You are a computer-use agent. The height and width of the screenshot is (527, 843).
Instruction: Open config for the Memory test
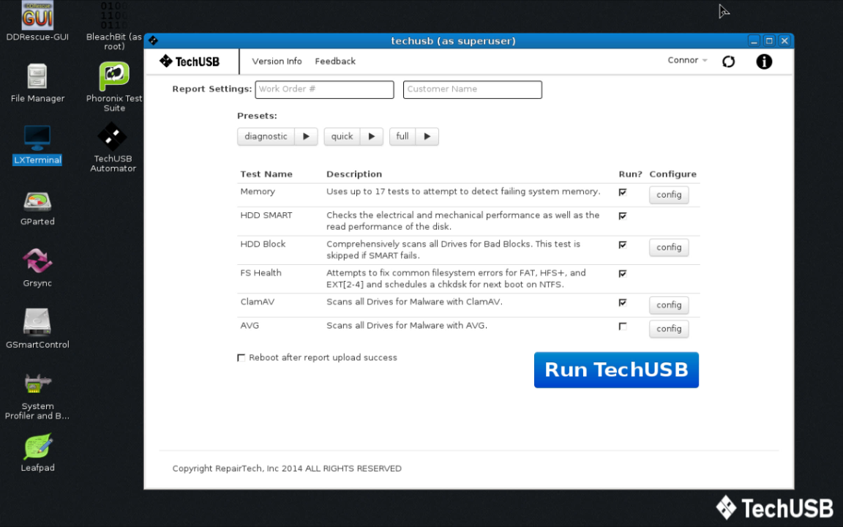(669, 195)
